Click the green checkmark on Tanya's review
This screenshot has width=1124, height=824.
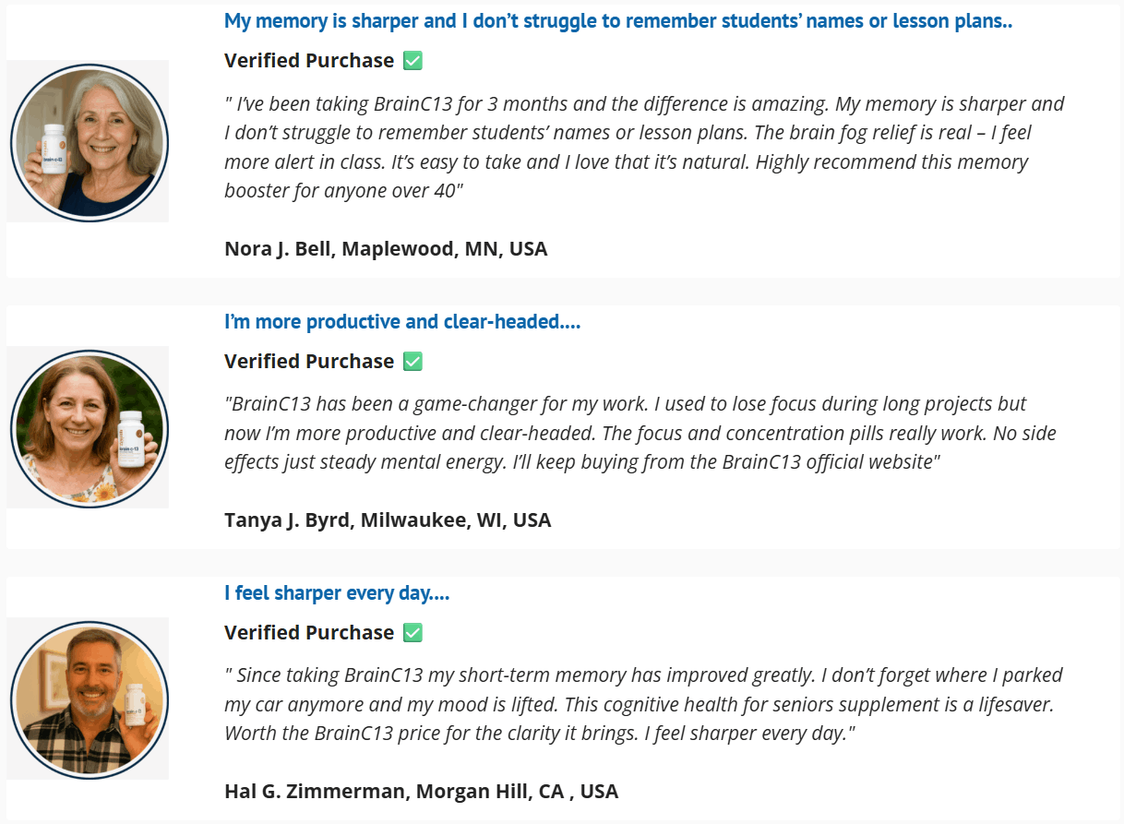point(413,362)
